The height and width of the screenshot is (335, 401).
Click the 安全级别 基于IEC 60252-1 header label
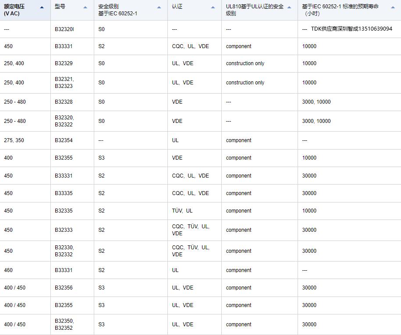click(117, 10)
